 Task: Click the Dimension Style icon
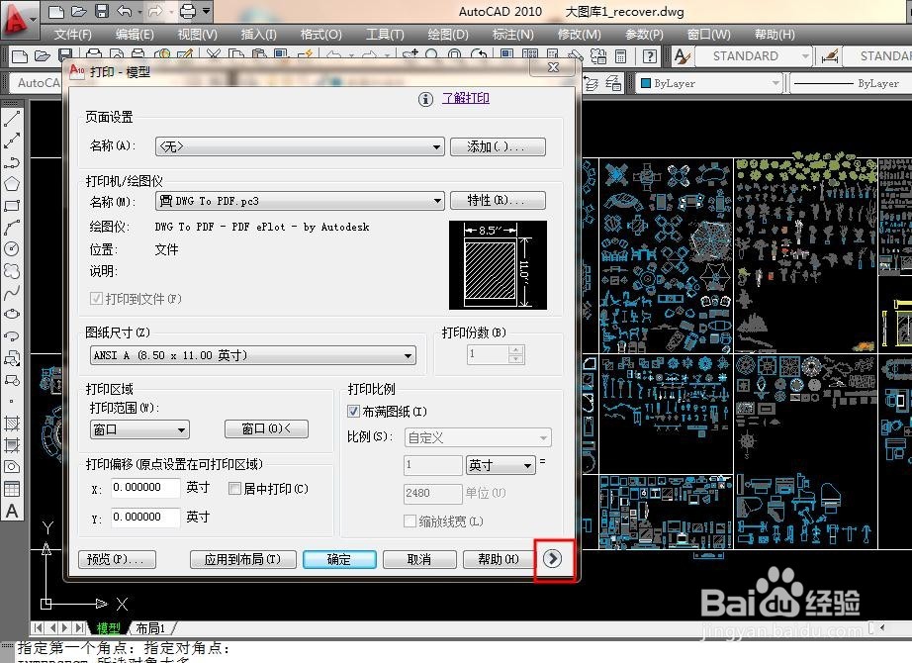tap(830, 55)
